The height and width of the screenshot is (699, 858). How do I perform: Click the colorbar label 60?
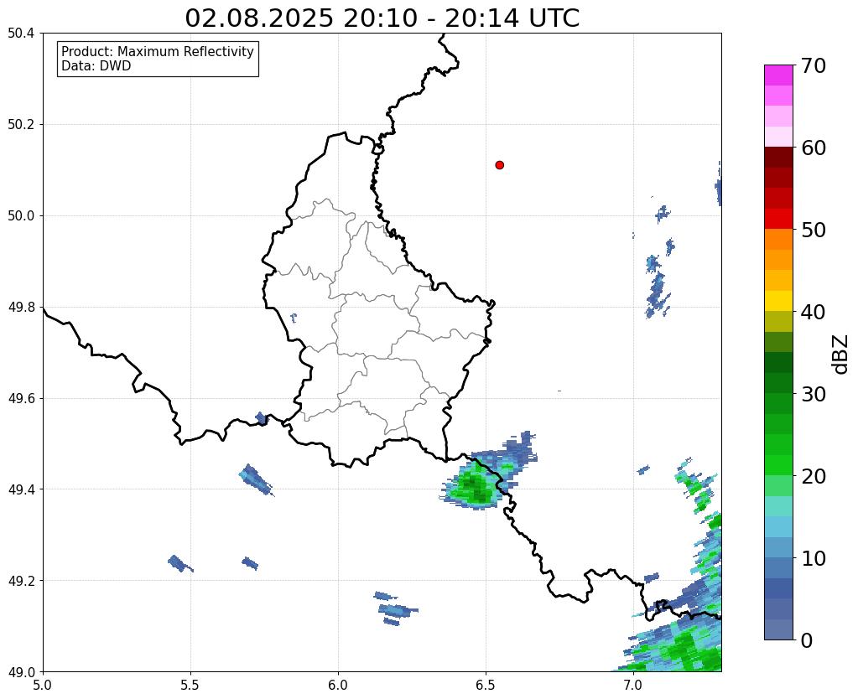click(814, 148)
